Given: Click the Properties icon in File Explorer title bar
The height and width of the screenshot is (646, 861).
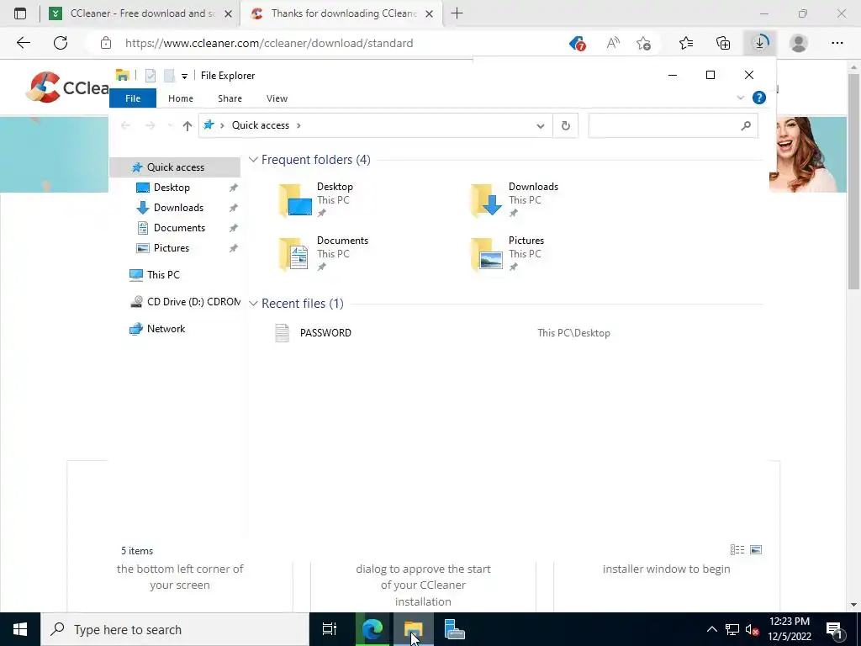Looking at the screenshot, I should tap(150, 76).
